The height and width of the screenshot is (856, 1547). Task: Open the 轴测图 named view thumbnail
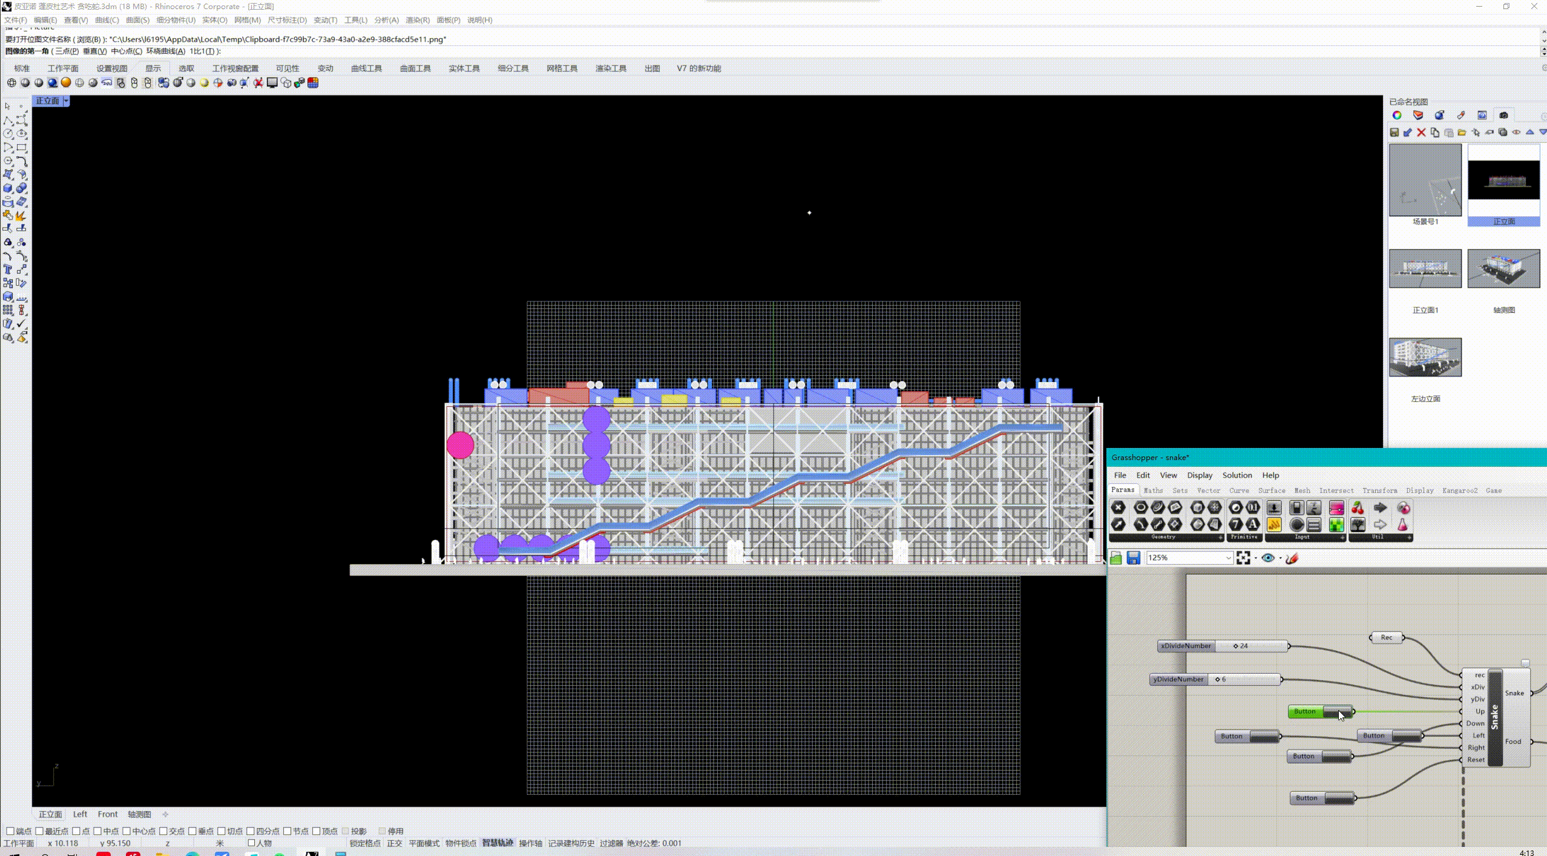coord(1503,269)
